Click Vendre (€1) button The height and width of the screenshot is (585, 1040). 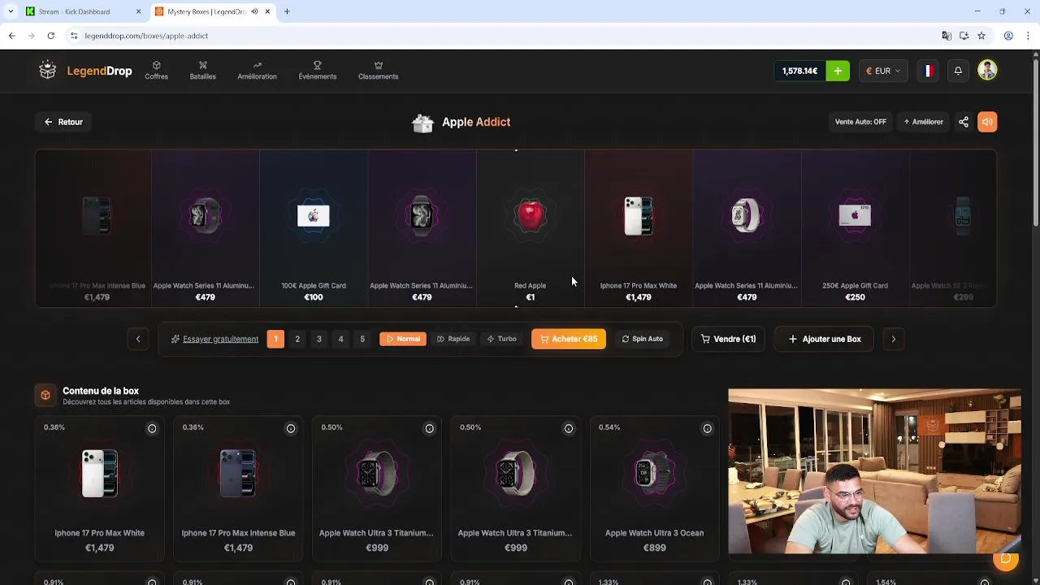point(728,339)
